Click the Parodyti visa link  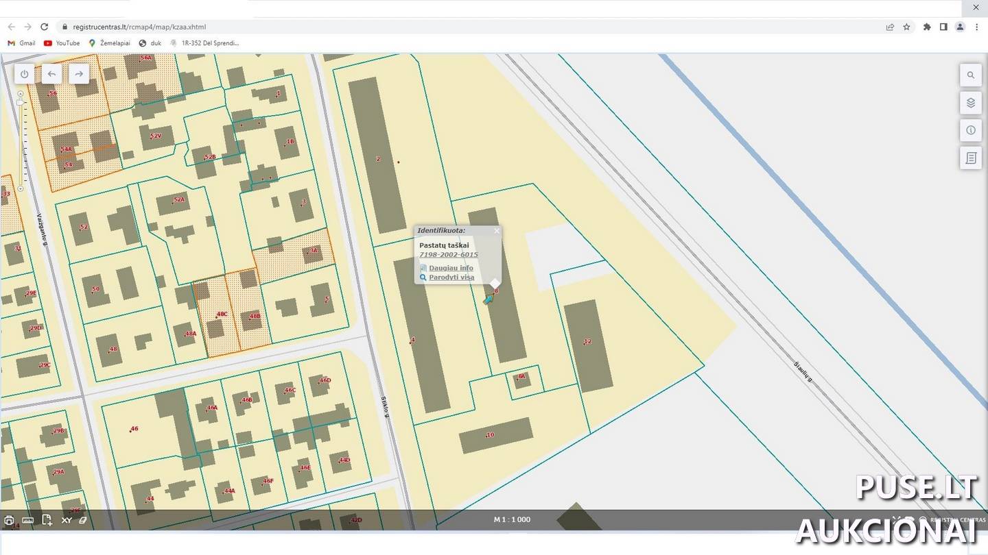click(x=451, y=277)
